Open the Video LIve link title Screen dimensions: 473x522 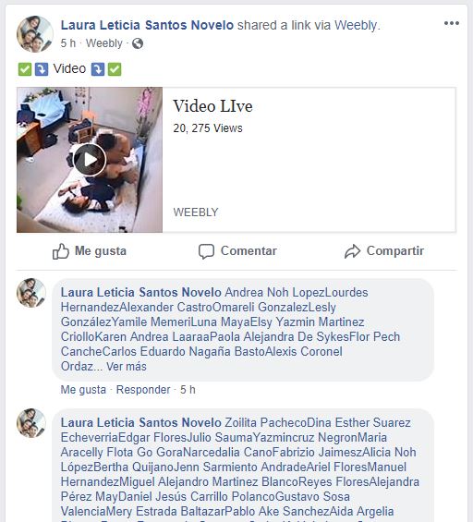pos(212,106)
